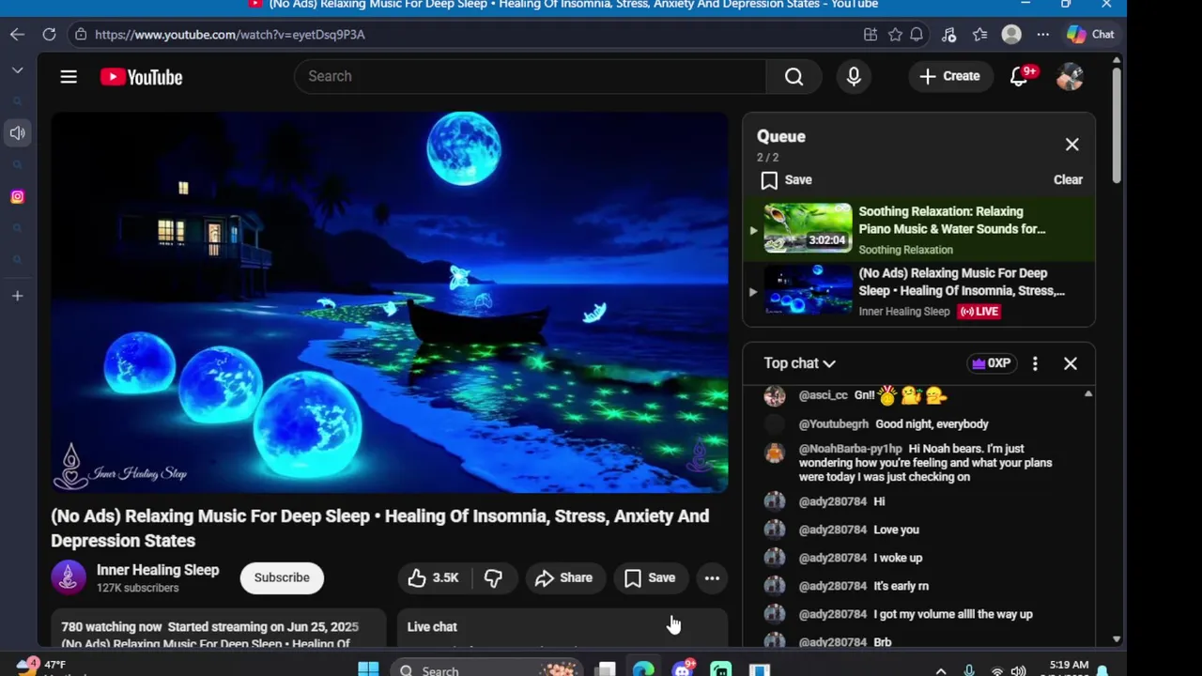
Task: Open Copilot Chat in the browser
Action: [x=1090, y=35]
